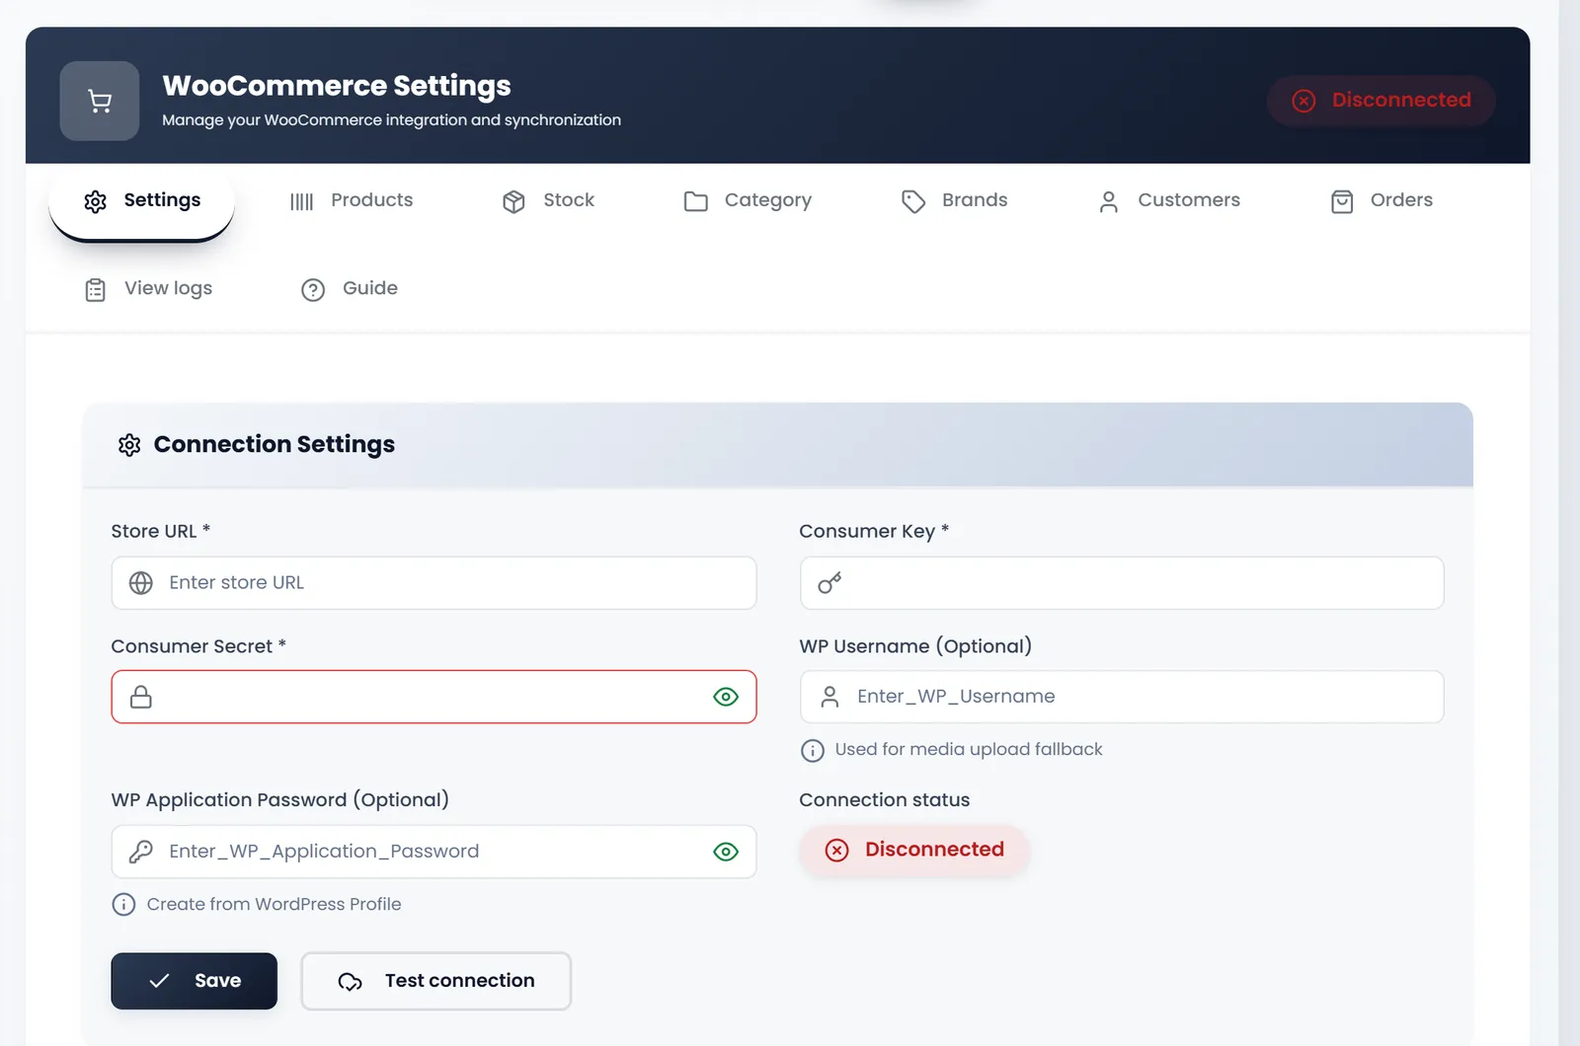The width and height of the screenshot is (1580, 1046).
Task: Click the gear icon next to Connection Settings
Action: [129, 445]
